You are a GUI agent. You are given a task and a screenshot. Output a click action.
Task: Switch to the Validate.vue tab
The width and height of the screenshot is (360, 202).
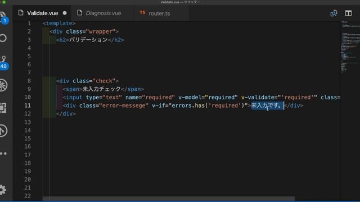point(42,13)
